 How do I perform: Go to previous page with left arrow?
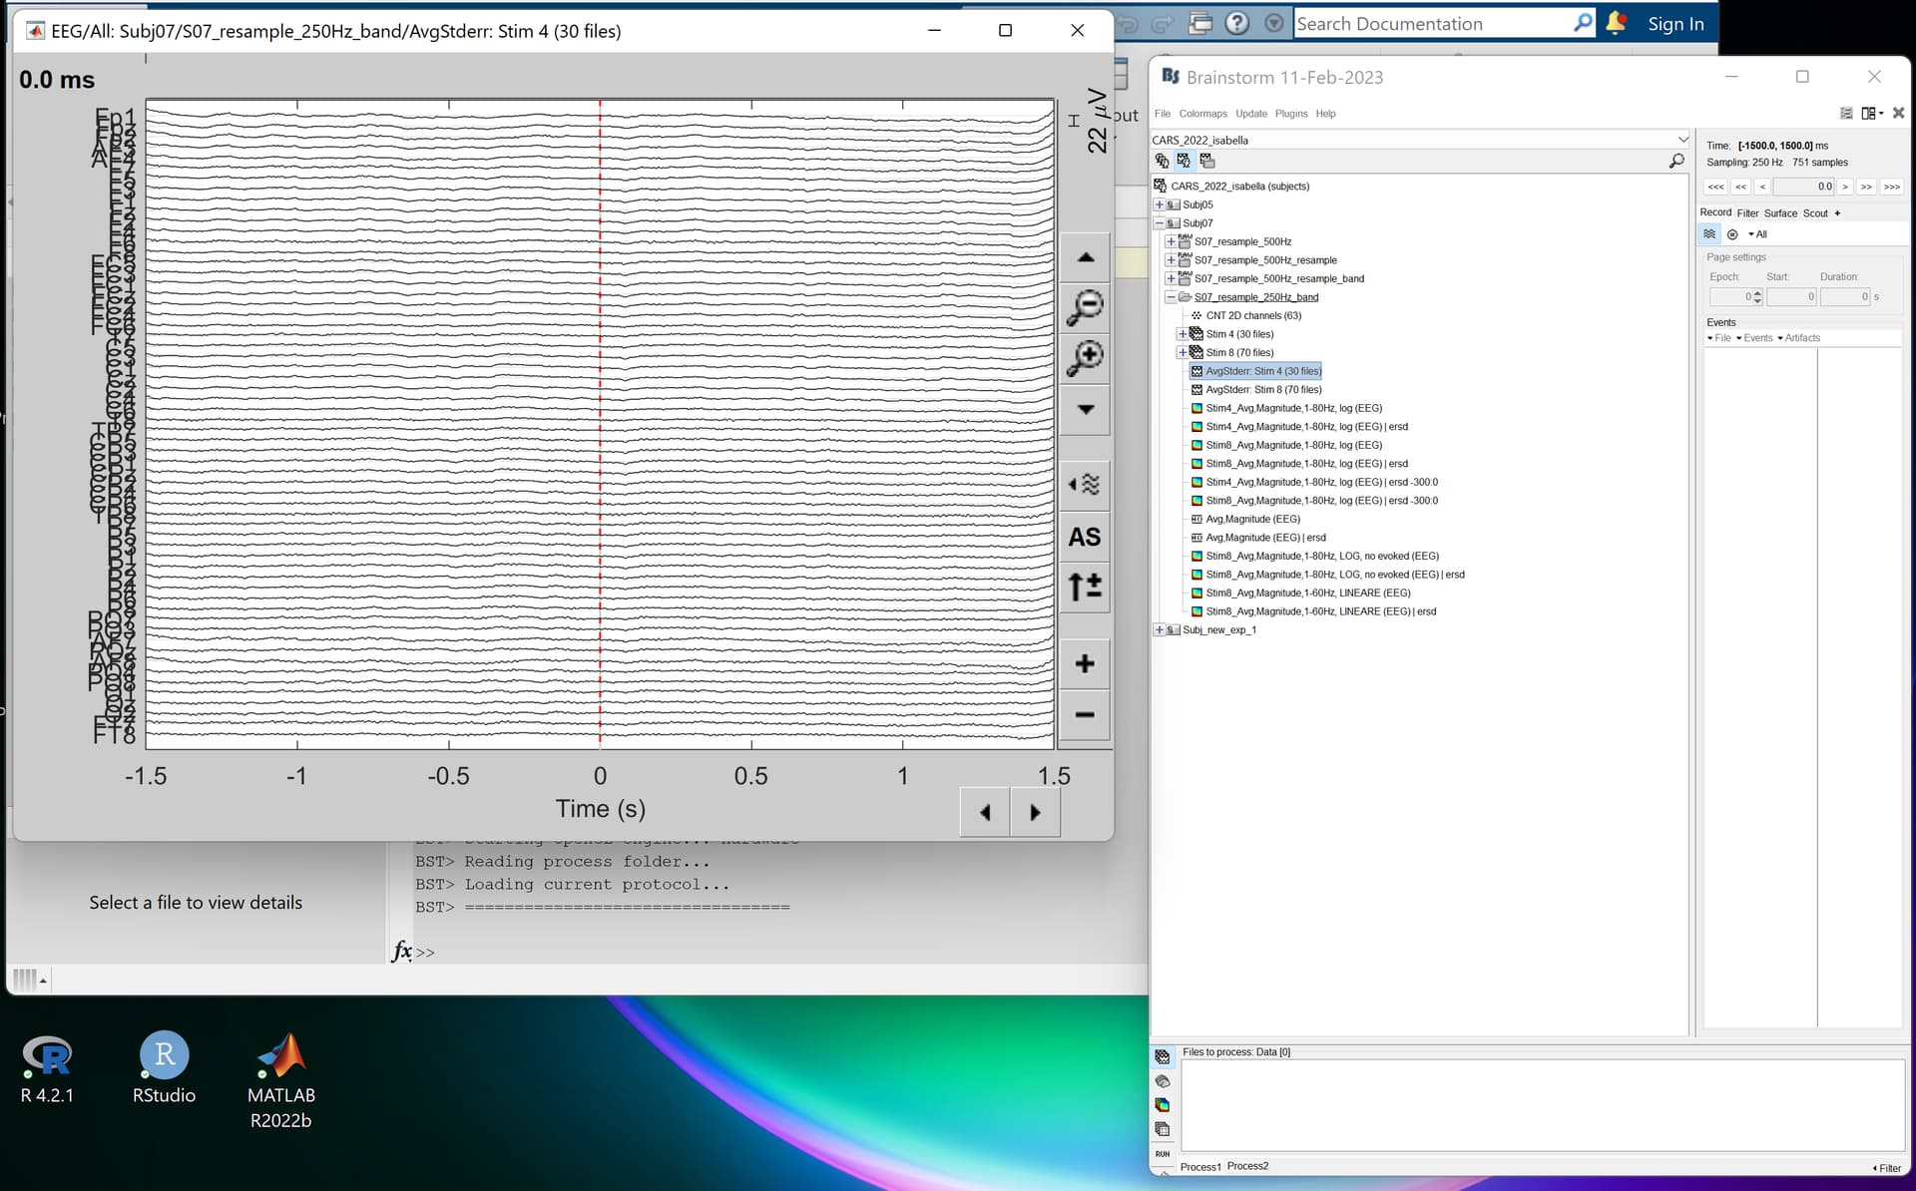coord(985,812)
